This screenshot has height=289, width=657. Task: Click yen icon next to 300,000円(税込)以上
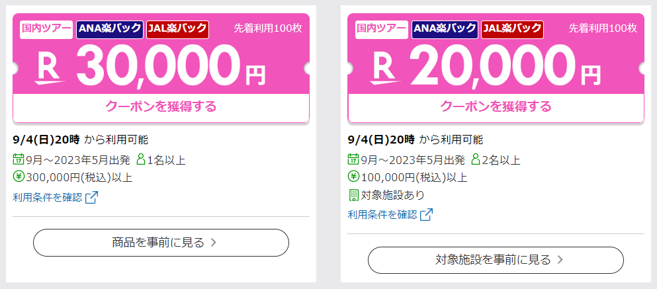19,177
